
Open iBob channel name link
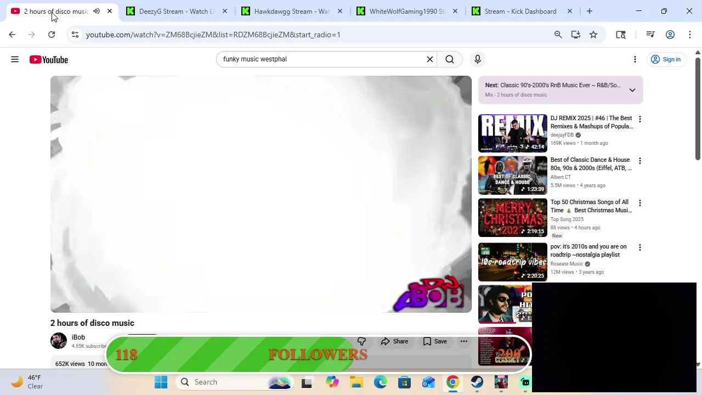pos(78,337)
